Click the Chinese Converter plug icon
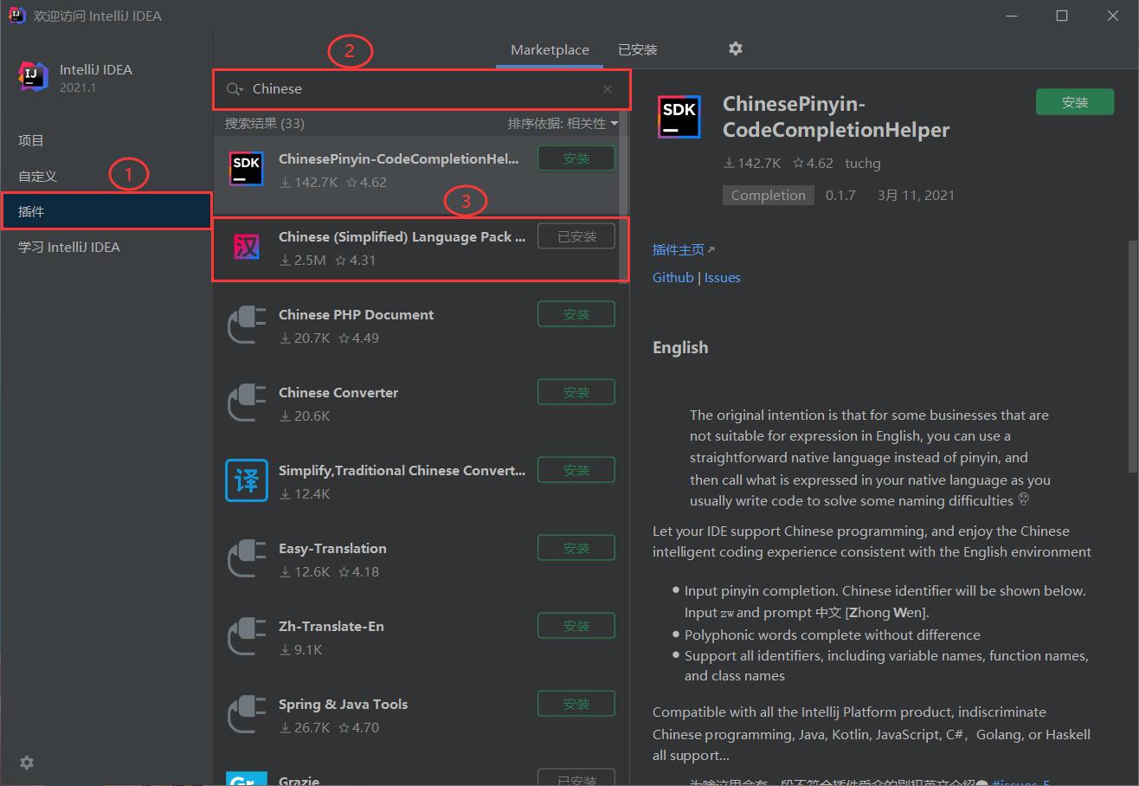Screen dimensions: 1139x786 (247, 403)
